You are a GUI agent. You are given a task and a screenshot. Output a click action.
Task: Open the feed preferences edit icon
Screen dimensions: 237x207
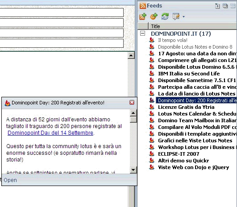[176, 17]
